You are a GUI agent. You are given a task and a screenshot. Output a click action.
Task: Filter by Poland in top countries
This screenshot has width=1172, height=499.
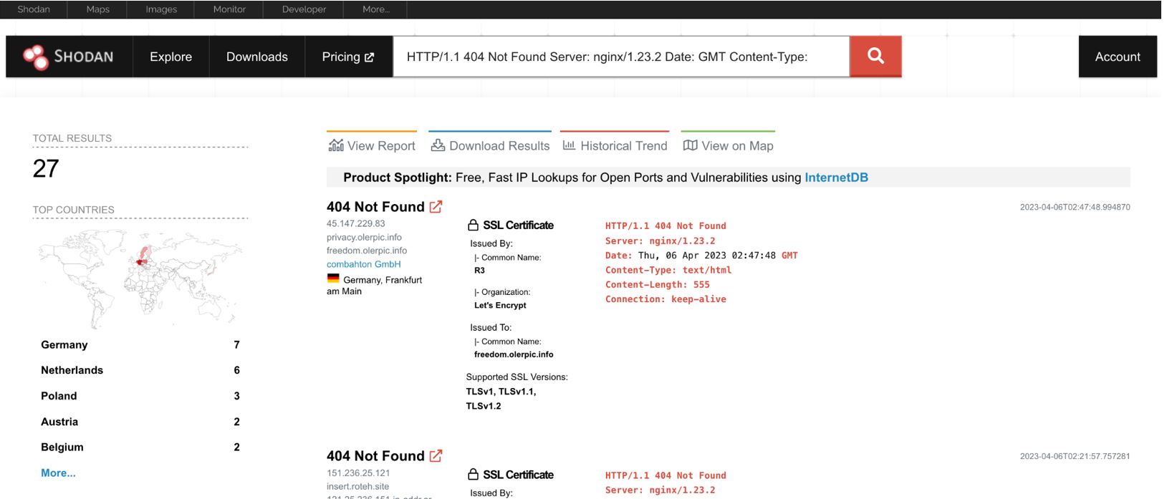[x=140, y=396]
